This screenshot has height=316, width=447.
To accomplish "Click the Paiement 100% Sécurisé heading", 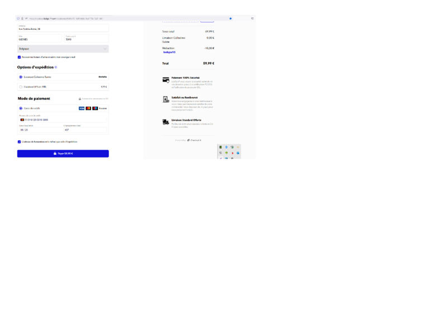I will tap(186, 78).
